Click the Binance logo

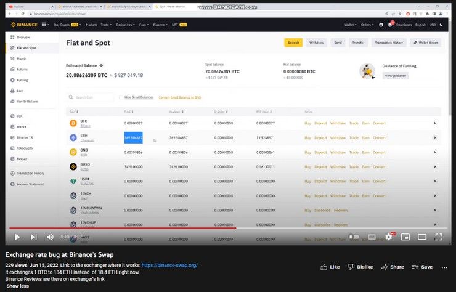[24, 25]
